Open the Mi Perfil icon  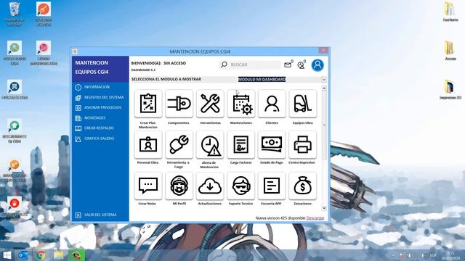pos(179,186)
